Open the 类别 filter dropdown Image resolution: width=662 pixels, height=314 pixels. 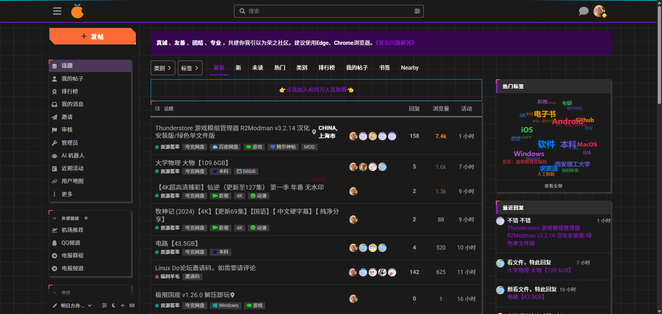(x=163, y=68)
